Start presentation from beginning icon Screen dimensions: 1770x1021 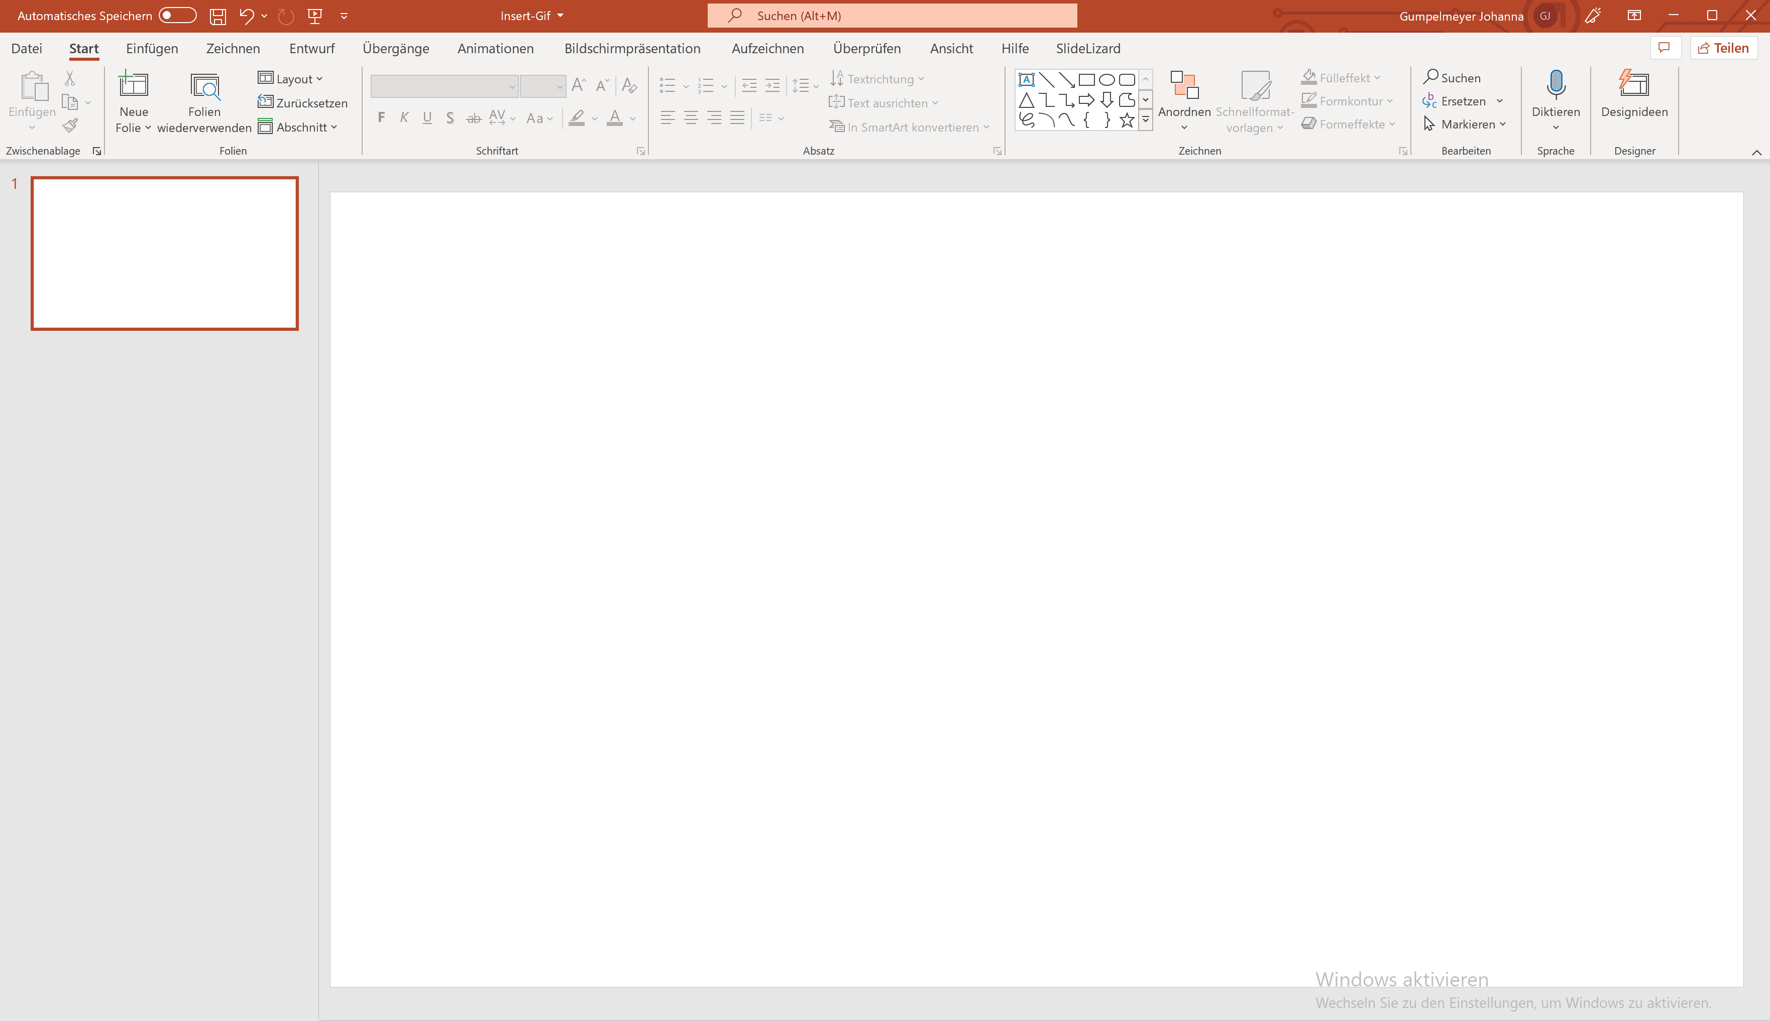[315, 16]
